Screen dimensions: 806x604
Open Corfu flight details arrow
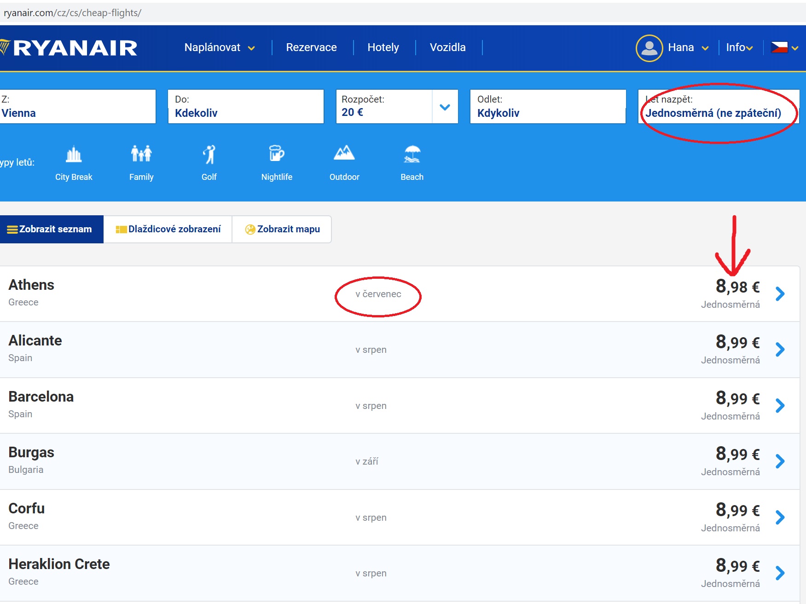pyautogui.click(x=780, y=518)
